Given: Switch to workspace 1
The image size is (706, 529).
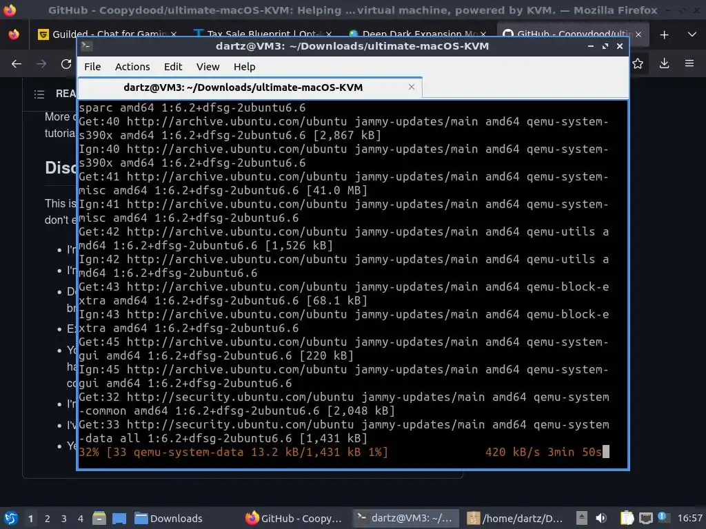Looking at the screenshot, I should tap(30, 519).
